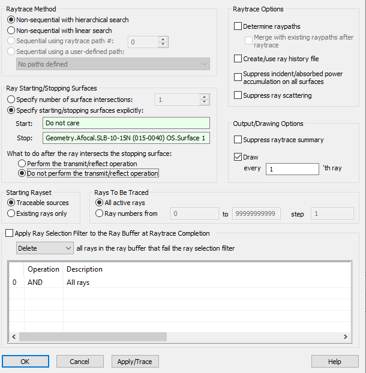
Task: Uncheck the Draw checkbox
Action: click(x=238, y=157)
